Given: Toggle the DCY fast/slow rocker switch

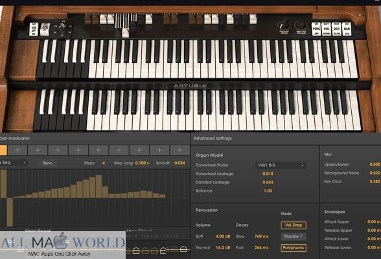Looking at the screenshot, I should 336,29.
